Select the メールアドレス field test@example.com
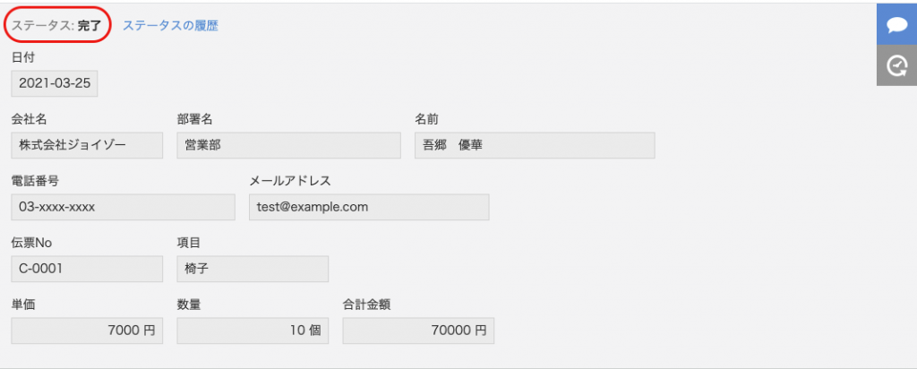 369,207
